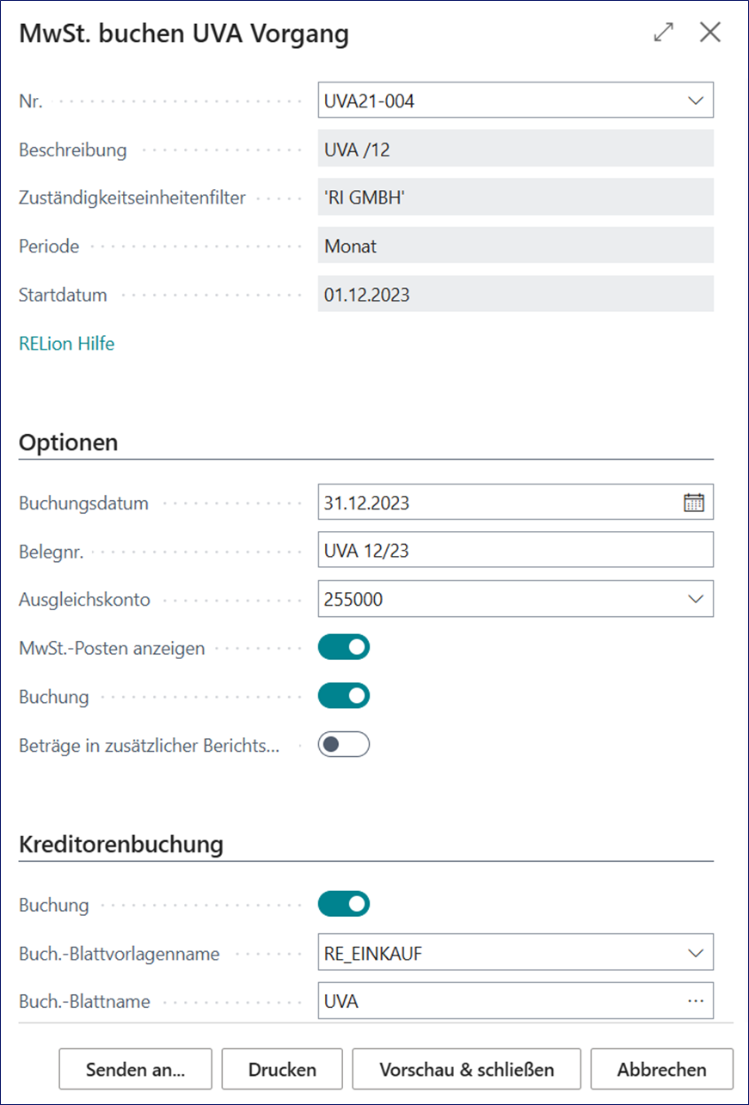Open the RELion Hilfe link
The image size is (749, 1105).
point(67,344)
